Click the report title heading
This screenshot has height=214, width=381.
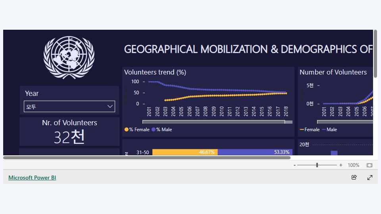click(x=248, y=49)
